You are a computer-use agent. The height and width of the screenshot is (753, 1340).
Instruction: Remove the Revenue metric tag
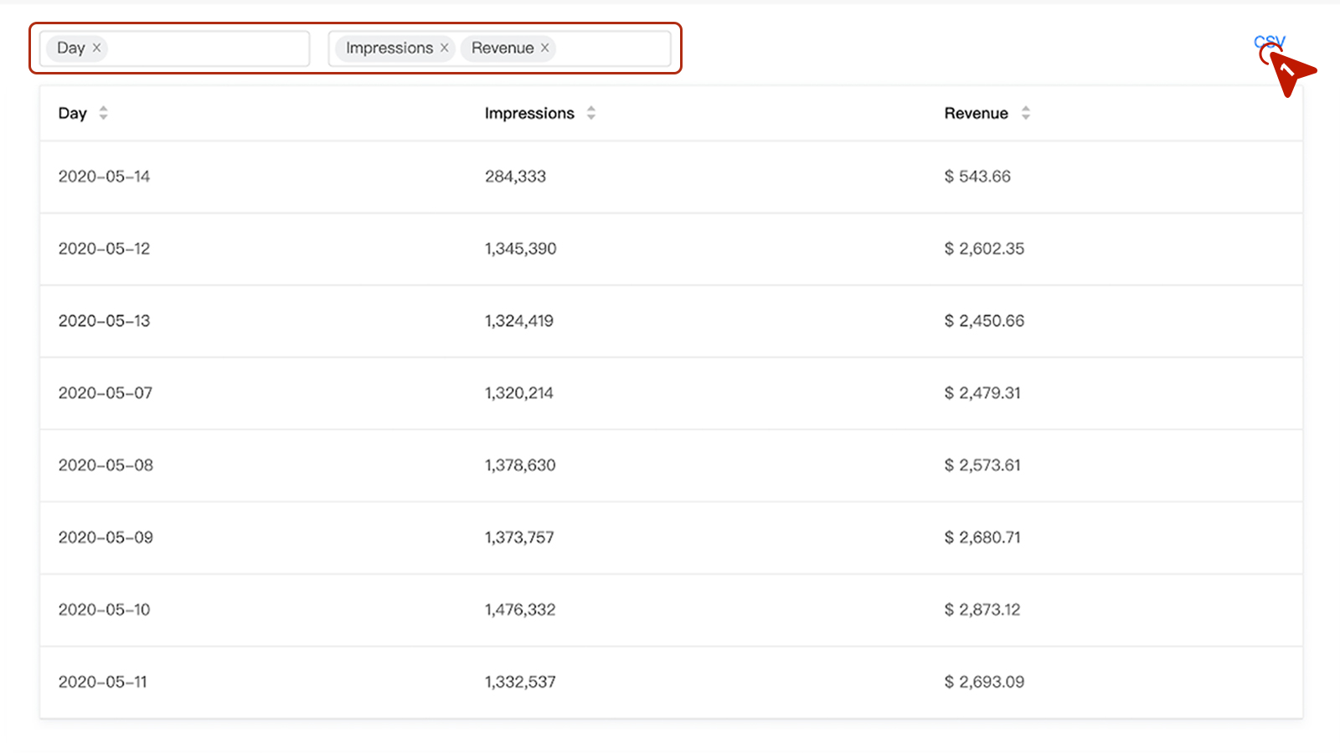click(544, 48)
